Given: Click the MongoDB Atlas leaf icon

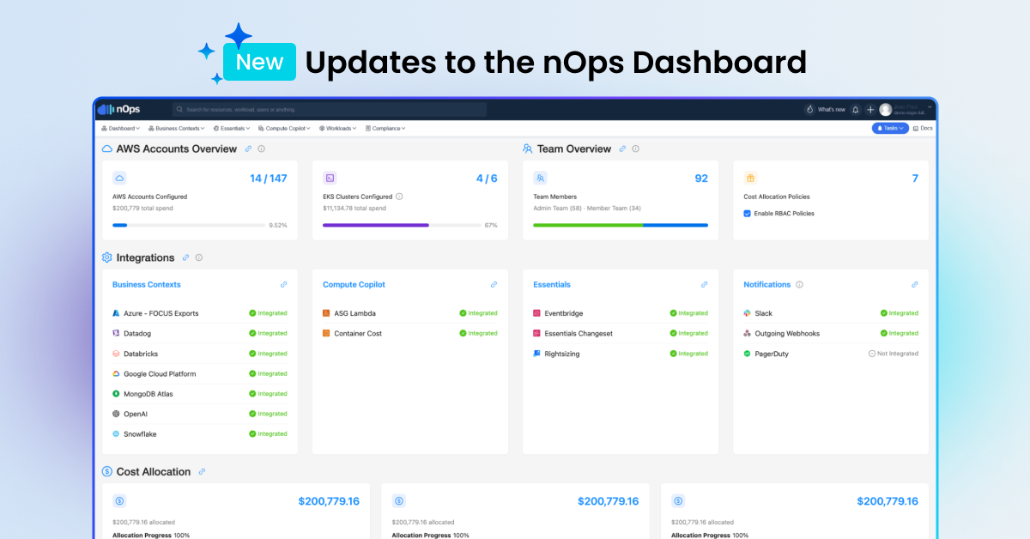Looking at the screenshot, I should (x=116, y=394).
